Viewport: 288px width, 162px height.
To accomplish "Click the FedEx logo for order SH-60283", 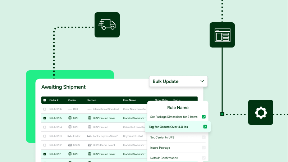I will [70, 136].
